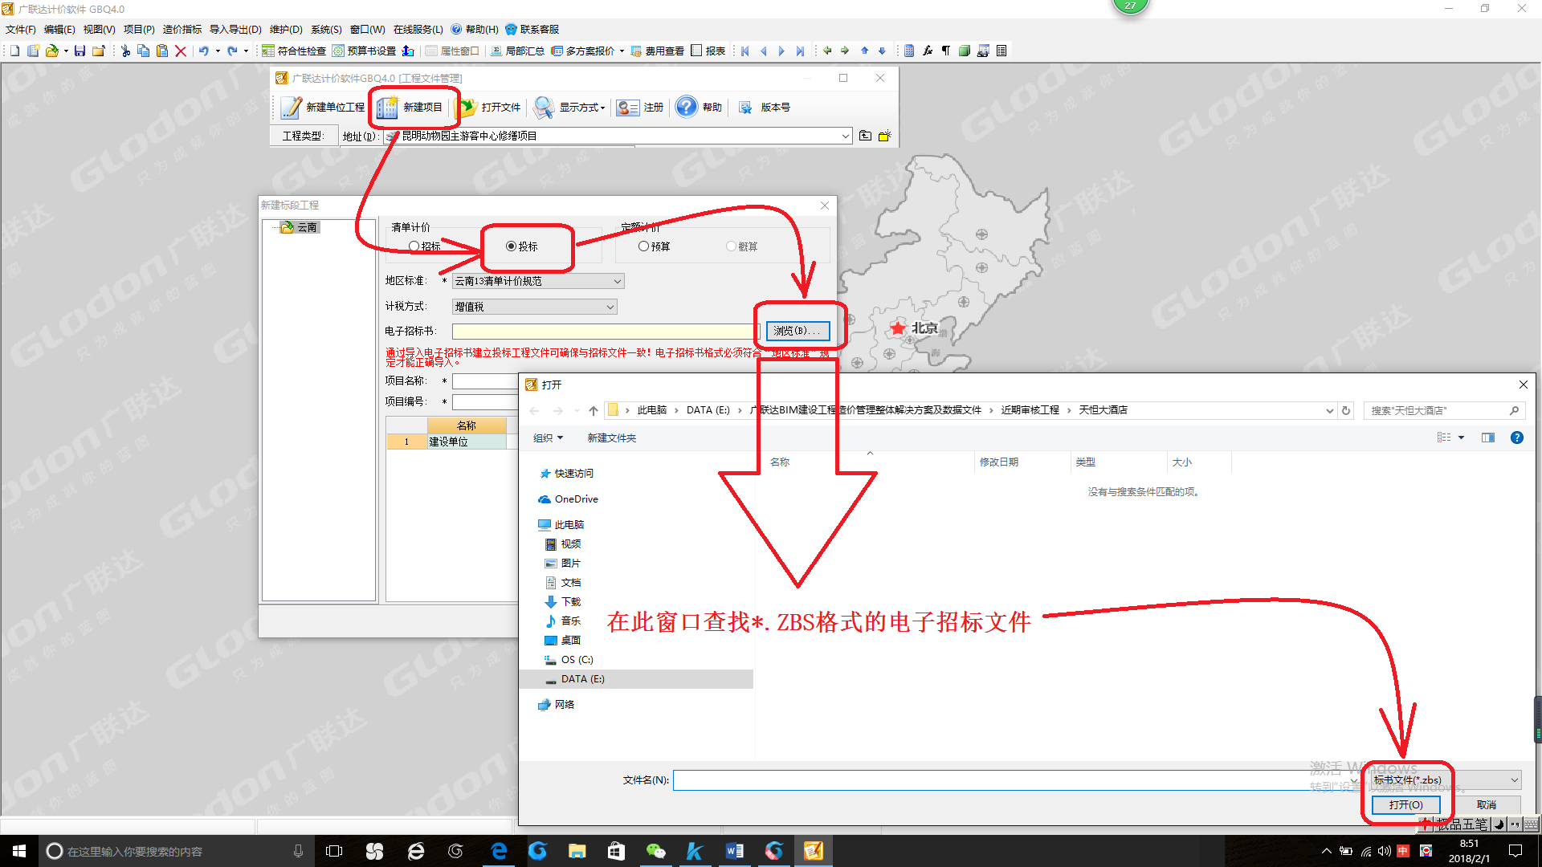Click the 预算书设置 toolbar button
The image size is (1542, 867).
[x=364, y=51]
